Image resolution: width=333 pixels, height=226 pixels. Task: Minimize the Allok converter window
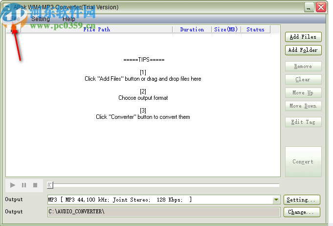click(x=309, y=7)
